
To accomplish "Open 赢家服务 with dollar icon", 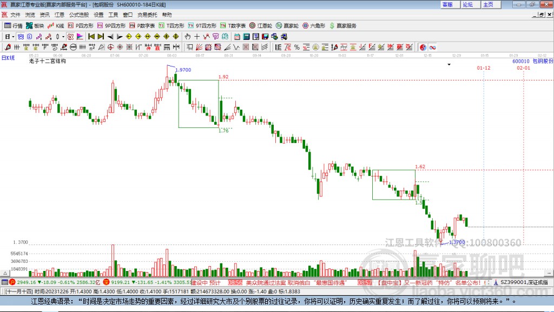I will click(x=343, y=26).
